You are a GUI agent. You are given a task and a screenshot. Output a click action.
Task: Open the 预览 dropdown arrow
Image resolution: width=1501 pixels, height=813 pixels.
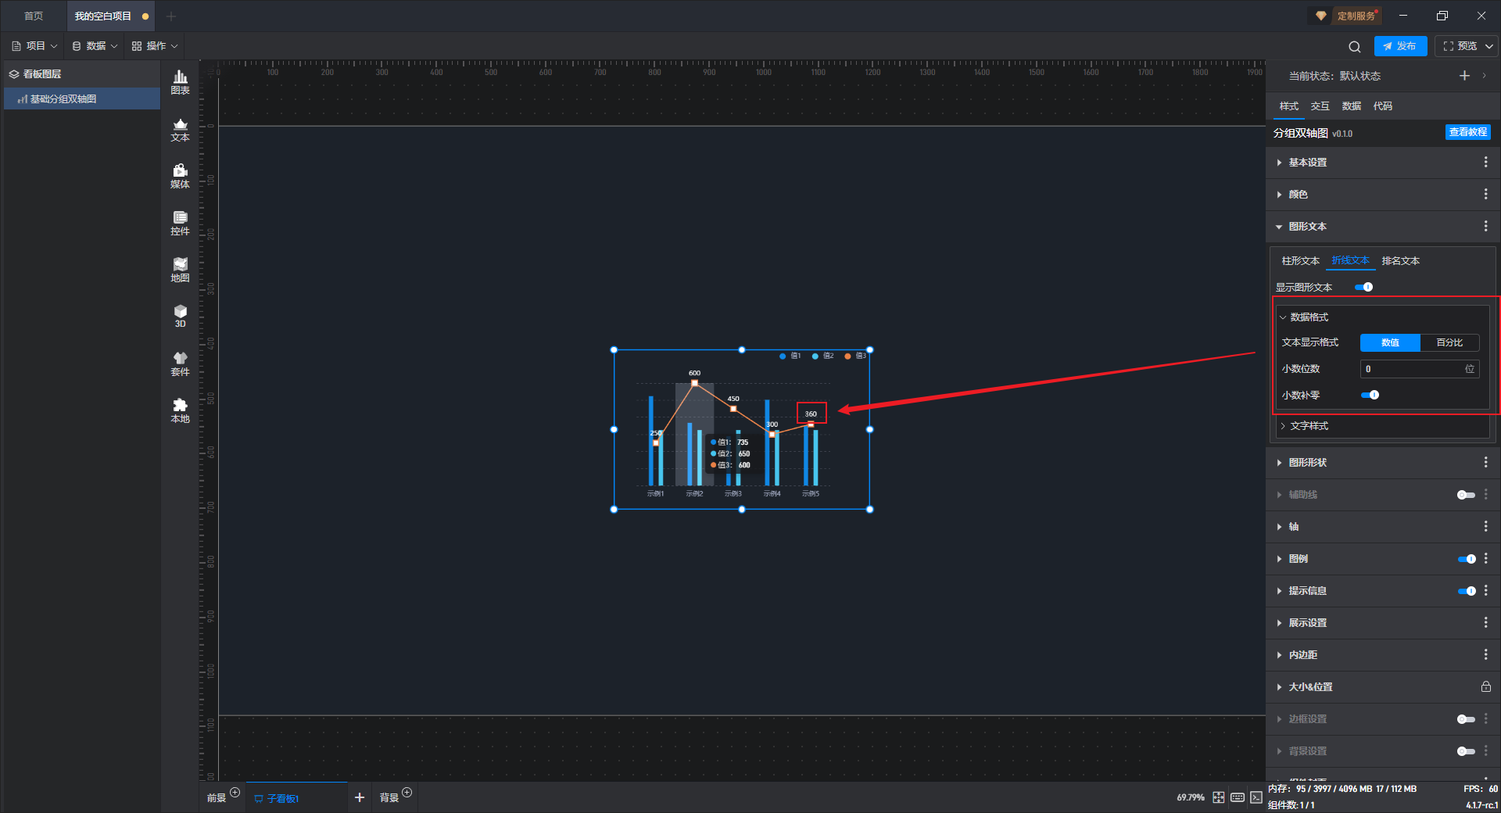point(1489,46)
